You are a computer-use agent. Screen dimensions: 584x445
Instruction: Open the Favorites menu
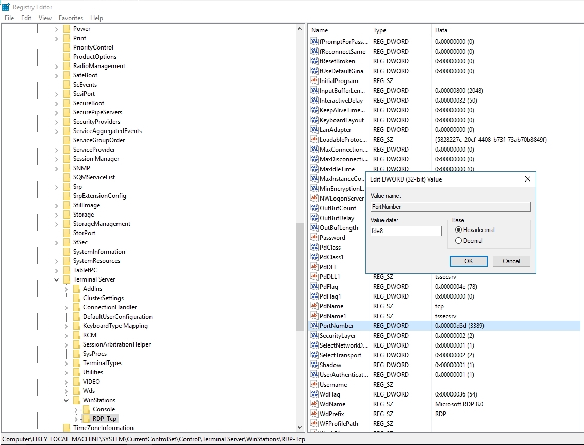(x=71, y=18)
